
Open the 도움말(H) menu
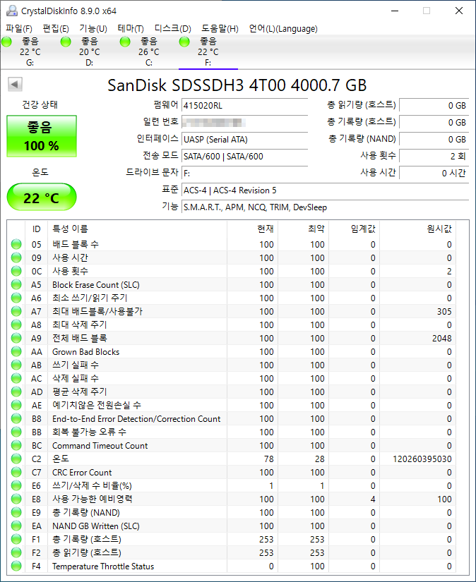(x=220, y=29)
